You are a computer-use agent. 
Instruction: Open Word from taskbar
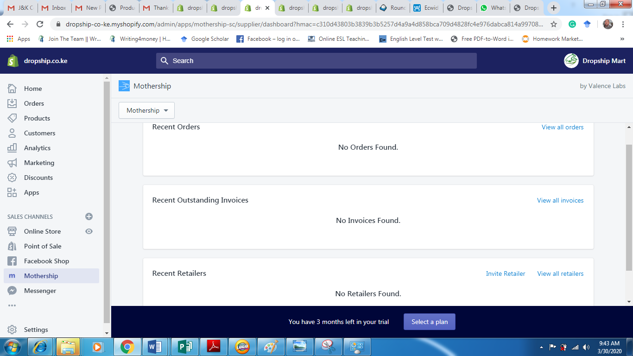point(155,347)
